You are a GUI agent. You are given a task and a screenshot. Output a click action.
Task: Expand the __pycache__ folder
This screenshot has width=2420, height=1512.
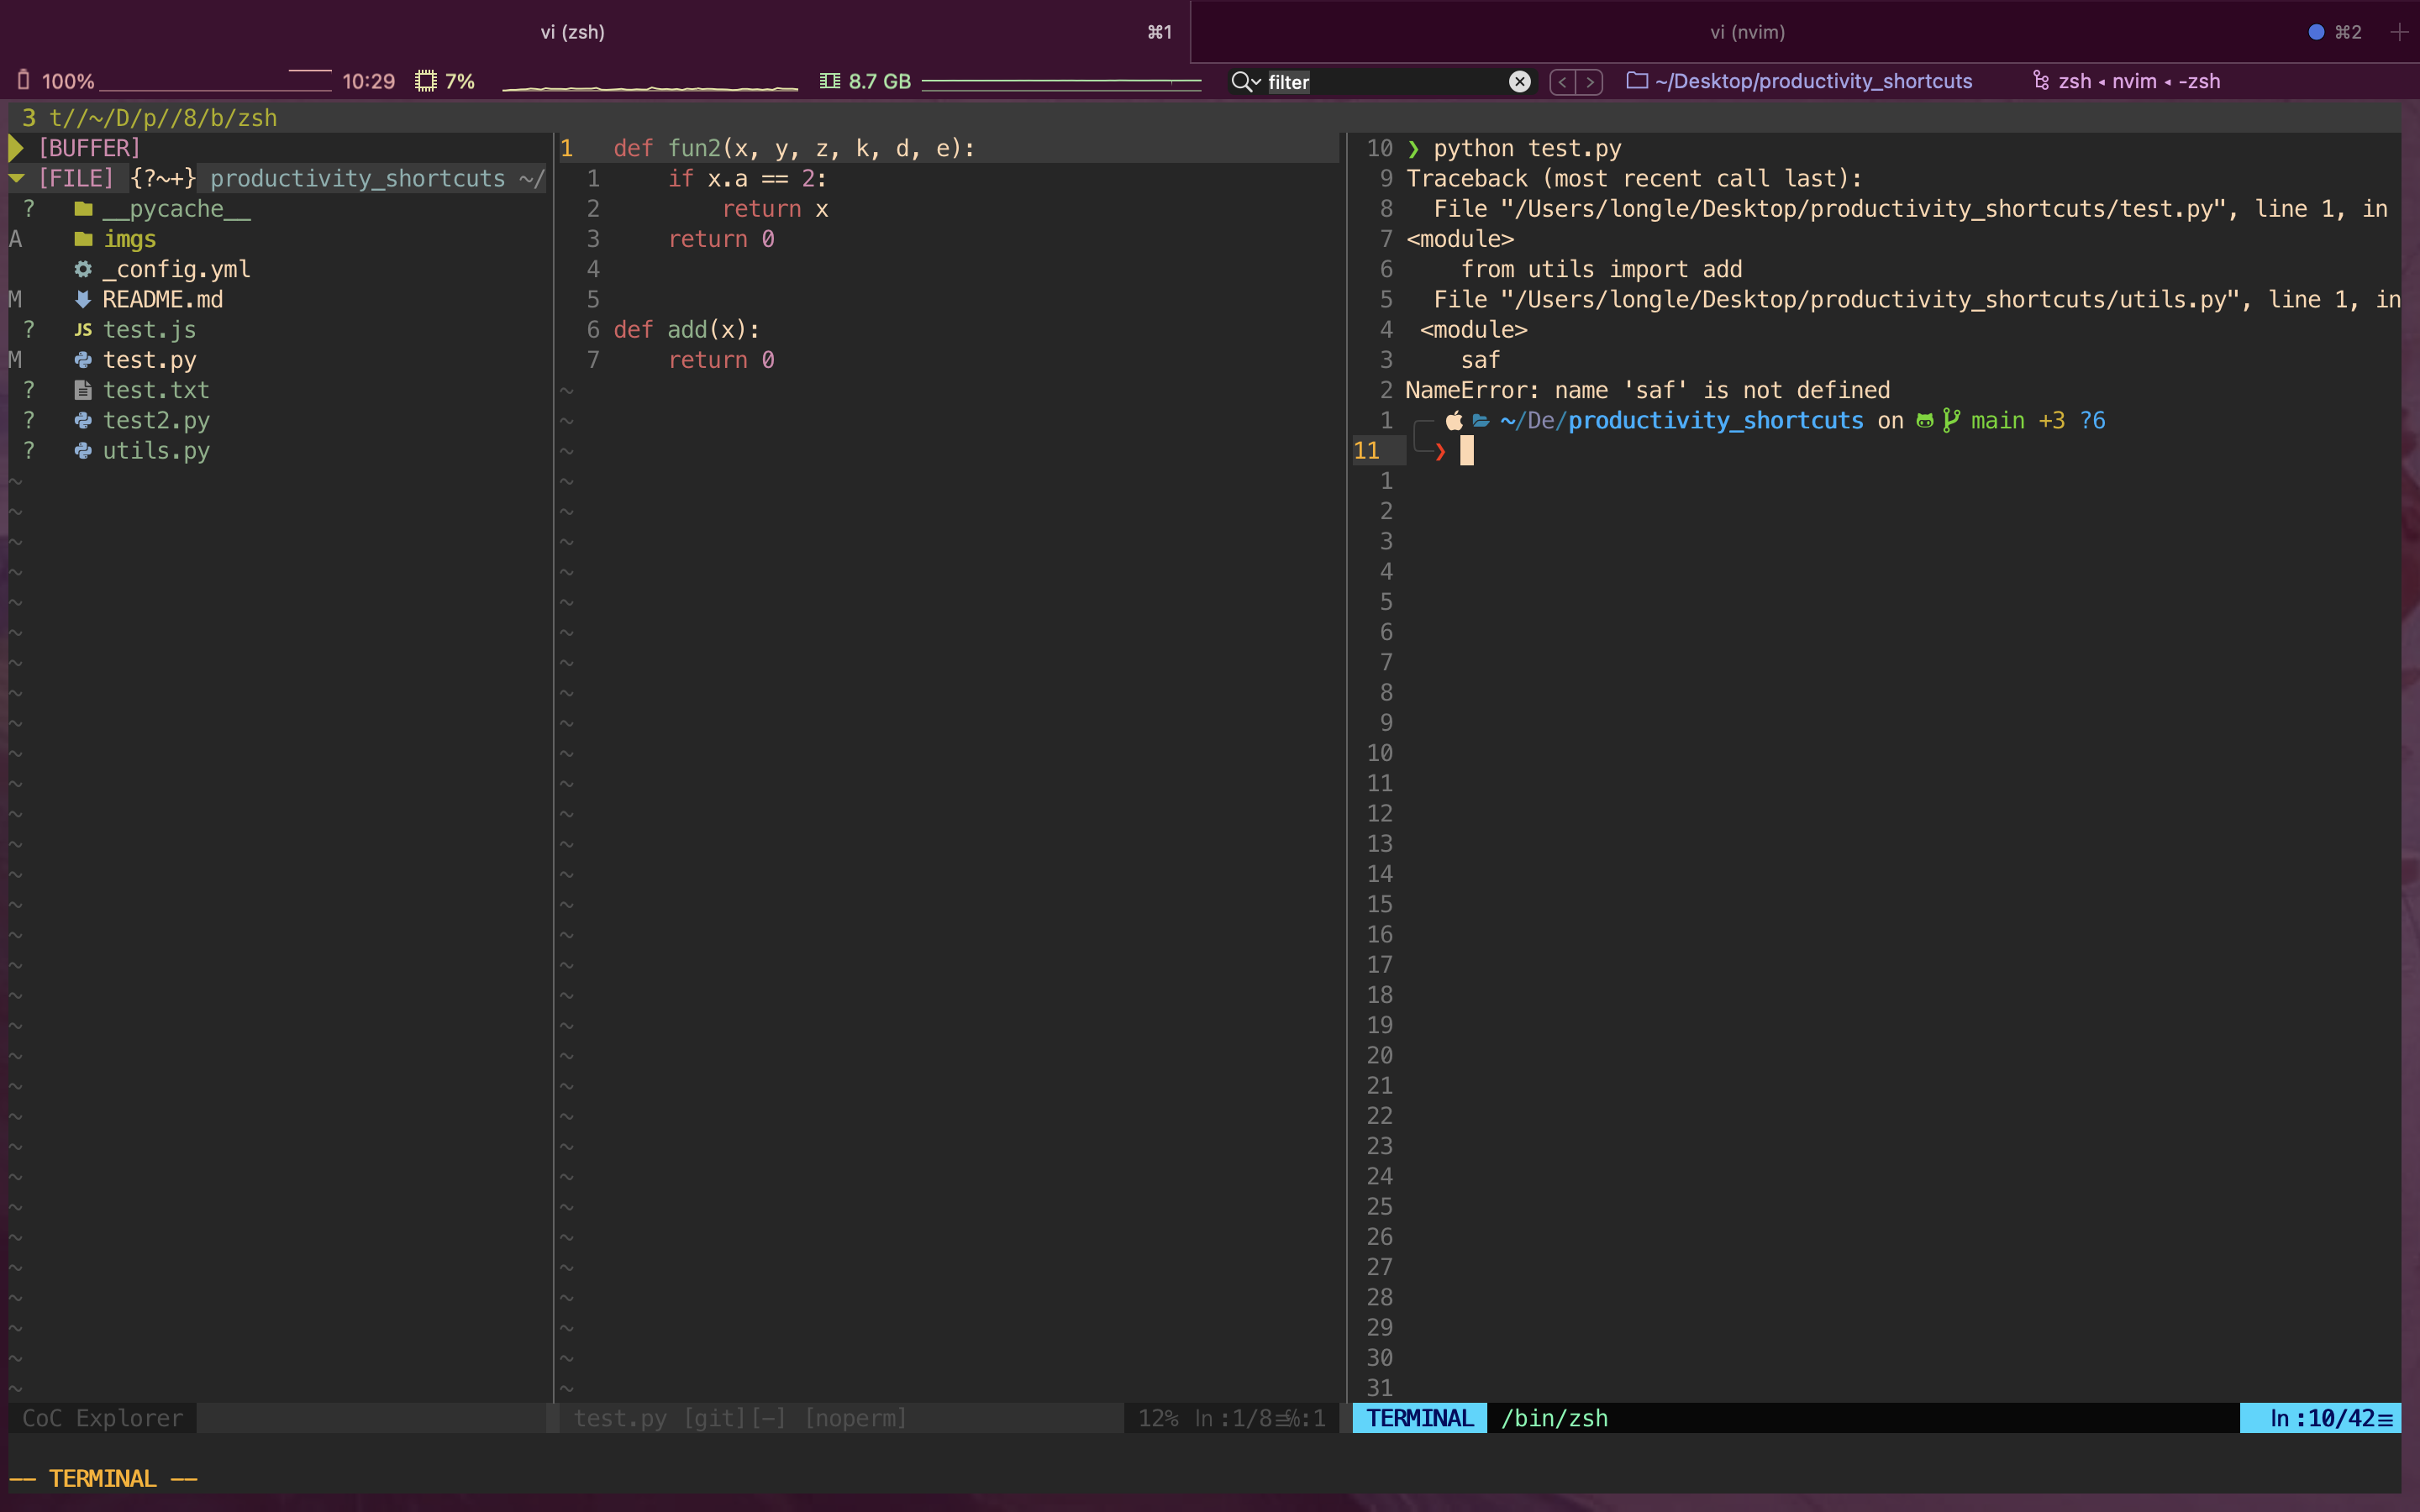[176, 209]
